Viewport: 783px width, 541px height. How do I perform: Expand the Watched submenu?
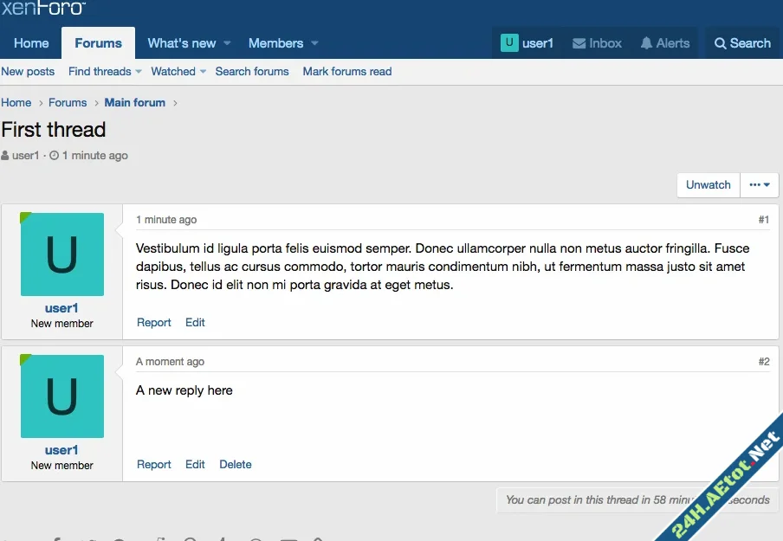click(x=203, y=72)
